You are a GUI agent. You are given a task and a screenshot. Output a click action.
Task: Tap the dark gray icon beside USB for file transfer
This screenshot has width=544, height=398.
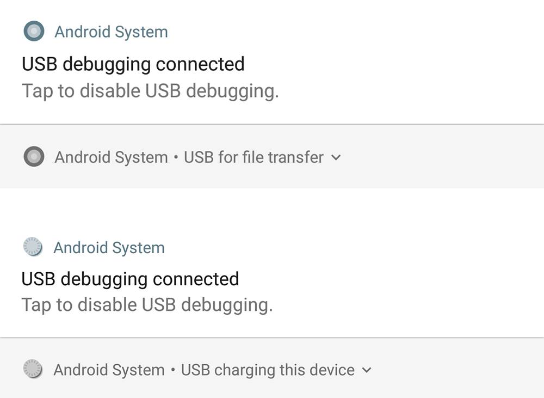pyautogui.click(x=34, y=157)
